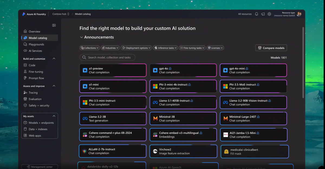Collapse the My assets section
This screenshot has height=169, width=325.
point(54,116)
